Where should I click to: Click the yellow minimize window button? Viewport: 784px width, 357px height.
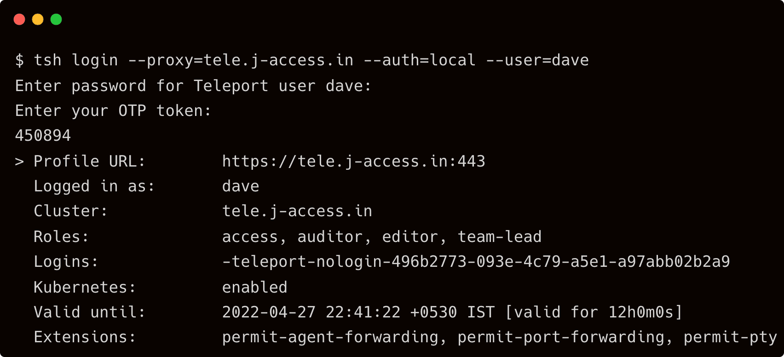[x=38, y=19]
